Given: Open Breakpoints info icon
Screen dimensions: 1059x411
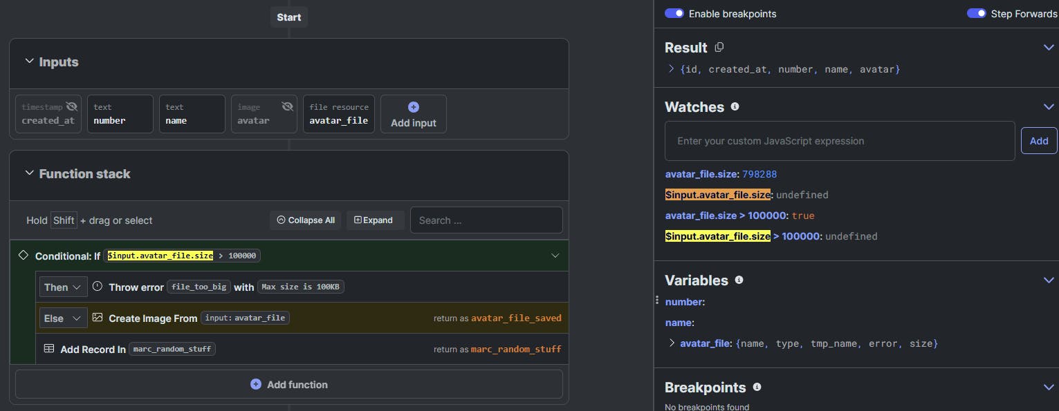Looking at the screenshot, I should coord(757,387).
